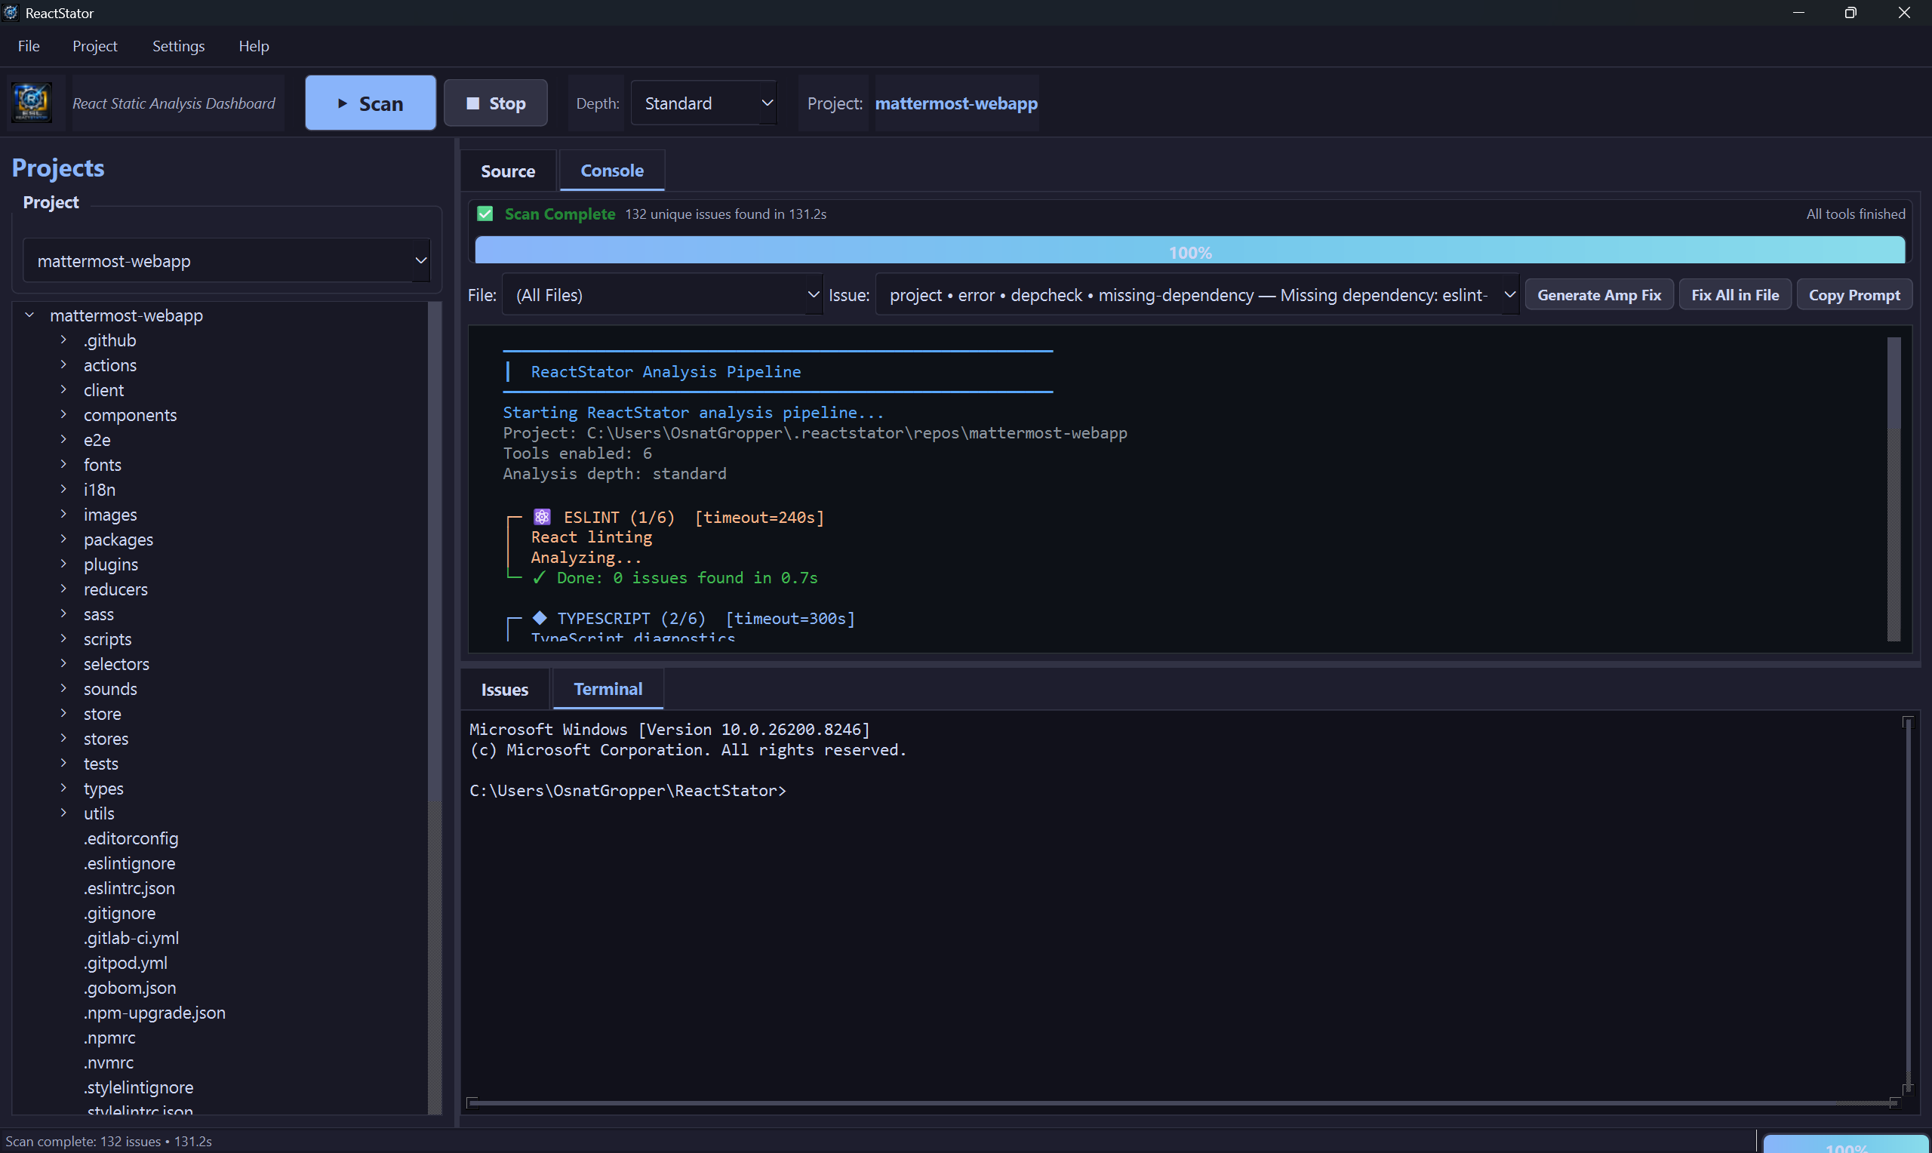The width and height of the screenshot is (1932, 1153).
Task: Expand the tests folder
Action: [63, 763]
